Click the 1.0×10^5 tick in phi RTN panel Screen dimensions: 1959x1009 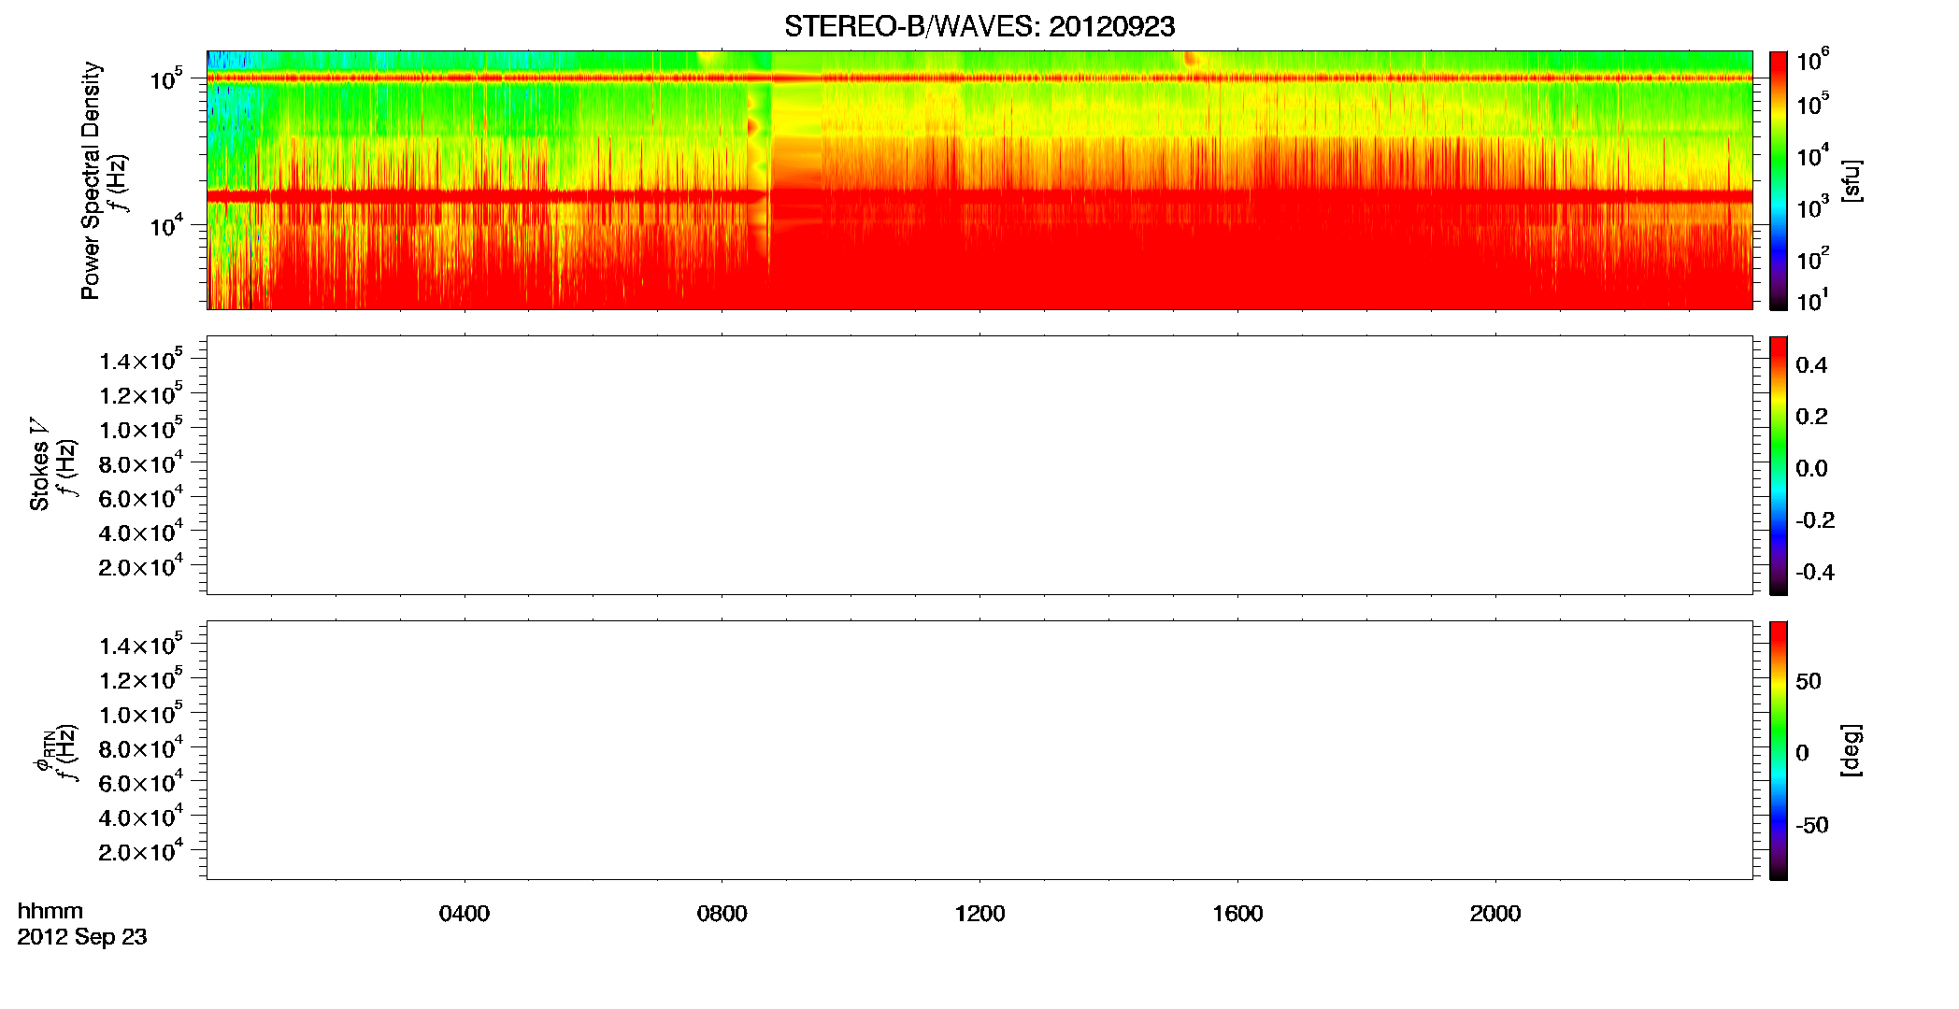coord(141,713)
